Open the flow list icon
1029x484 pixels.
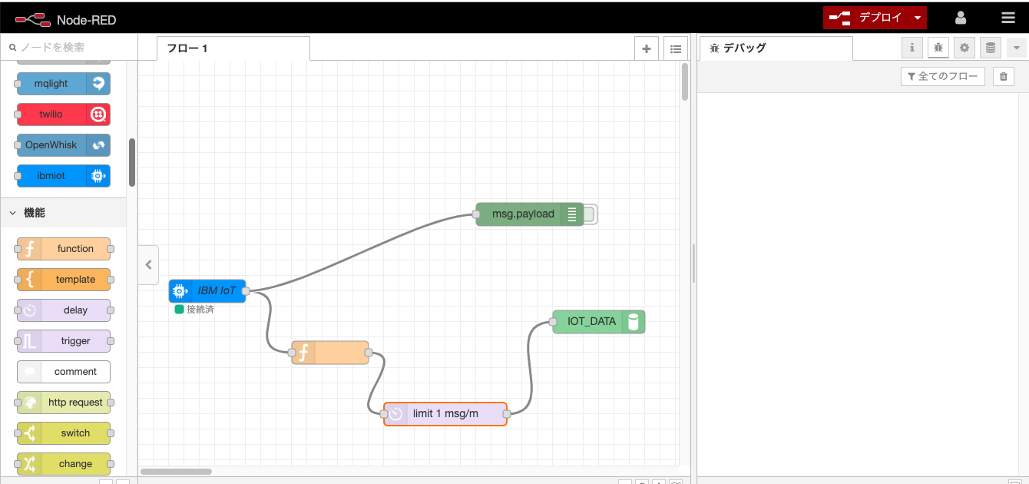(x=676, y=48)
